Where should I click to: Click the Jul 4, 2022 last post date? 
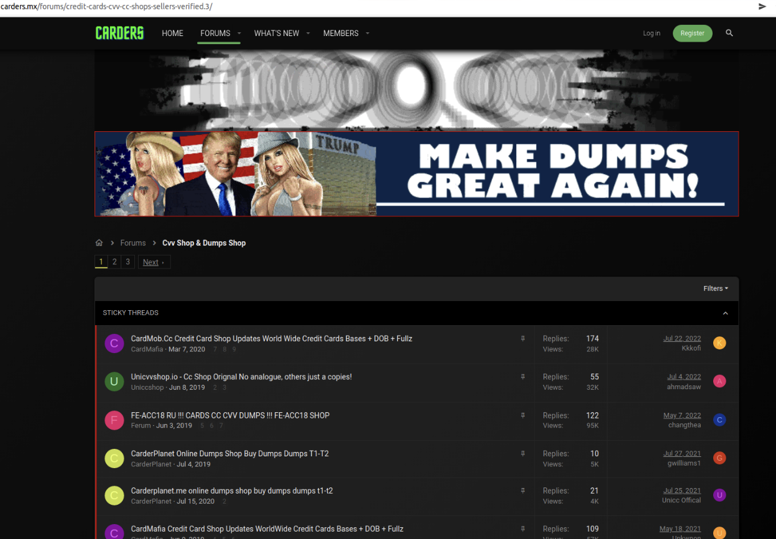click(684, 377)
